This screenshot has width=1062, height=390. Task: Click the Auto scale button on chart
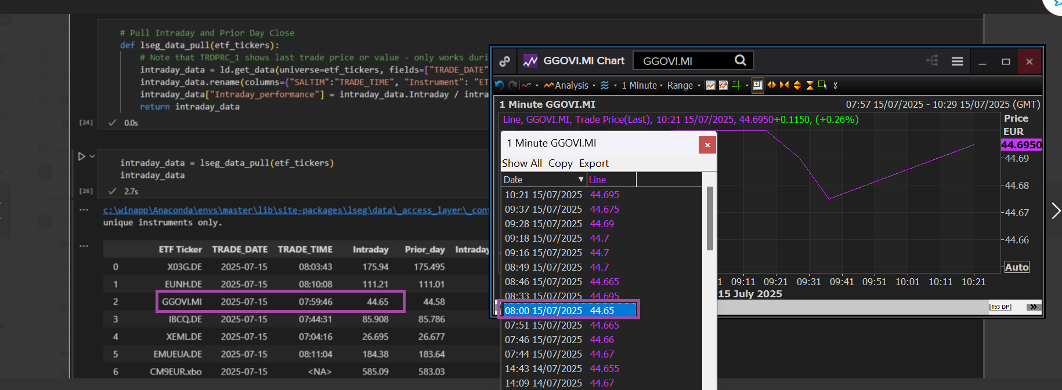[x=1017, y=267]
